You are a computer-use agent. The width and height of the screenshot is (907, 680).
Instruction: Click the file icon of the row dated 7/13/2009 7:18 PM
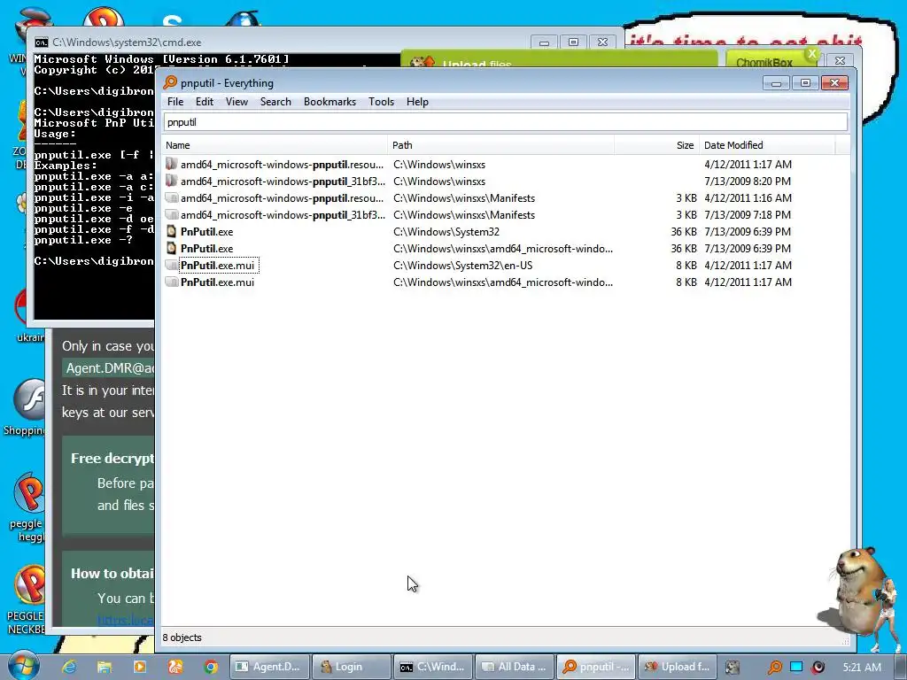171,214
